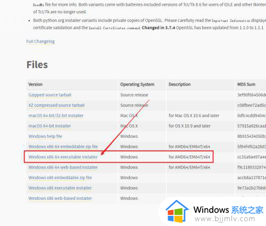Download the Gzipped source tarball

tap(50, 95)
